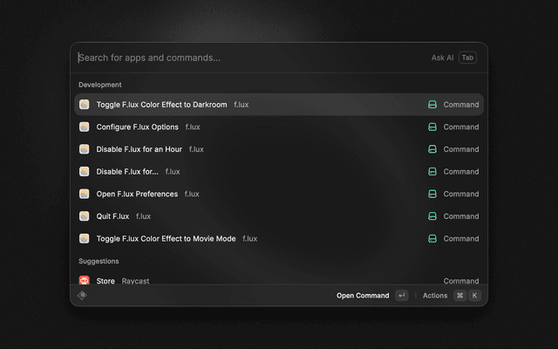Screen dimensions: 558x349
Task: Open the Actions menu in footer
Action: pyautogui.click(x=435, y=296)
